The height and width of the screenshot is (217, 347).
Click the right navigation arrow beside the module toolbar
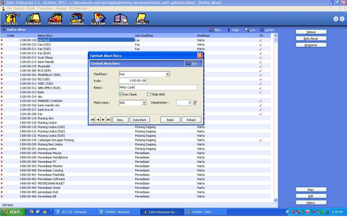pos(342,19)
